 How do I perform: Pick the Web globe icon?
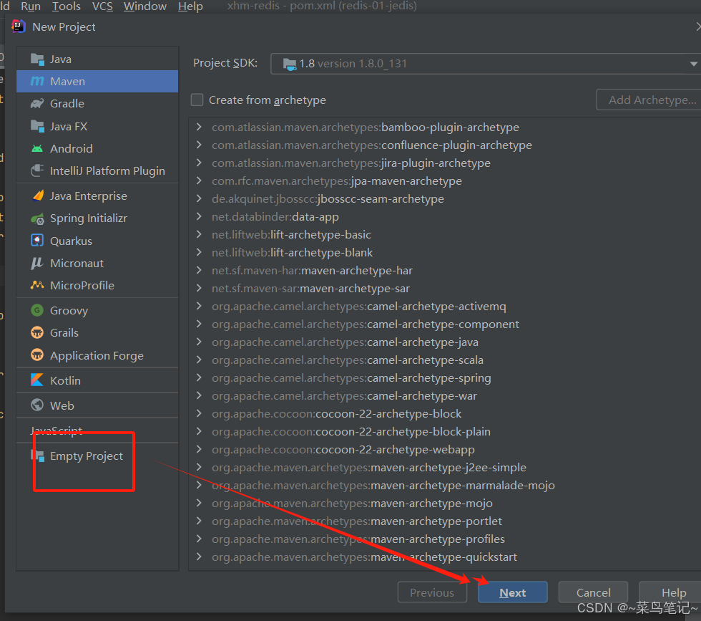(37, 405)
